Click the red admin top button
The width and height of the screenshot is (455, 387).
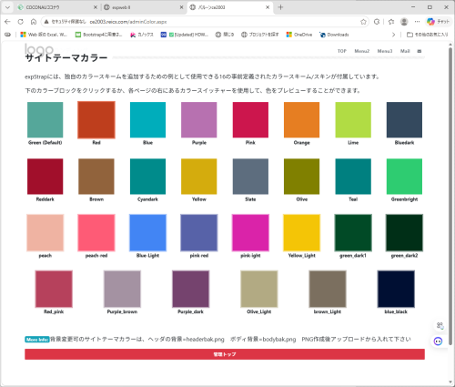point(225,354)
